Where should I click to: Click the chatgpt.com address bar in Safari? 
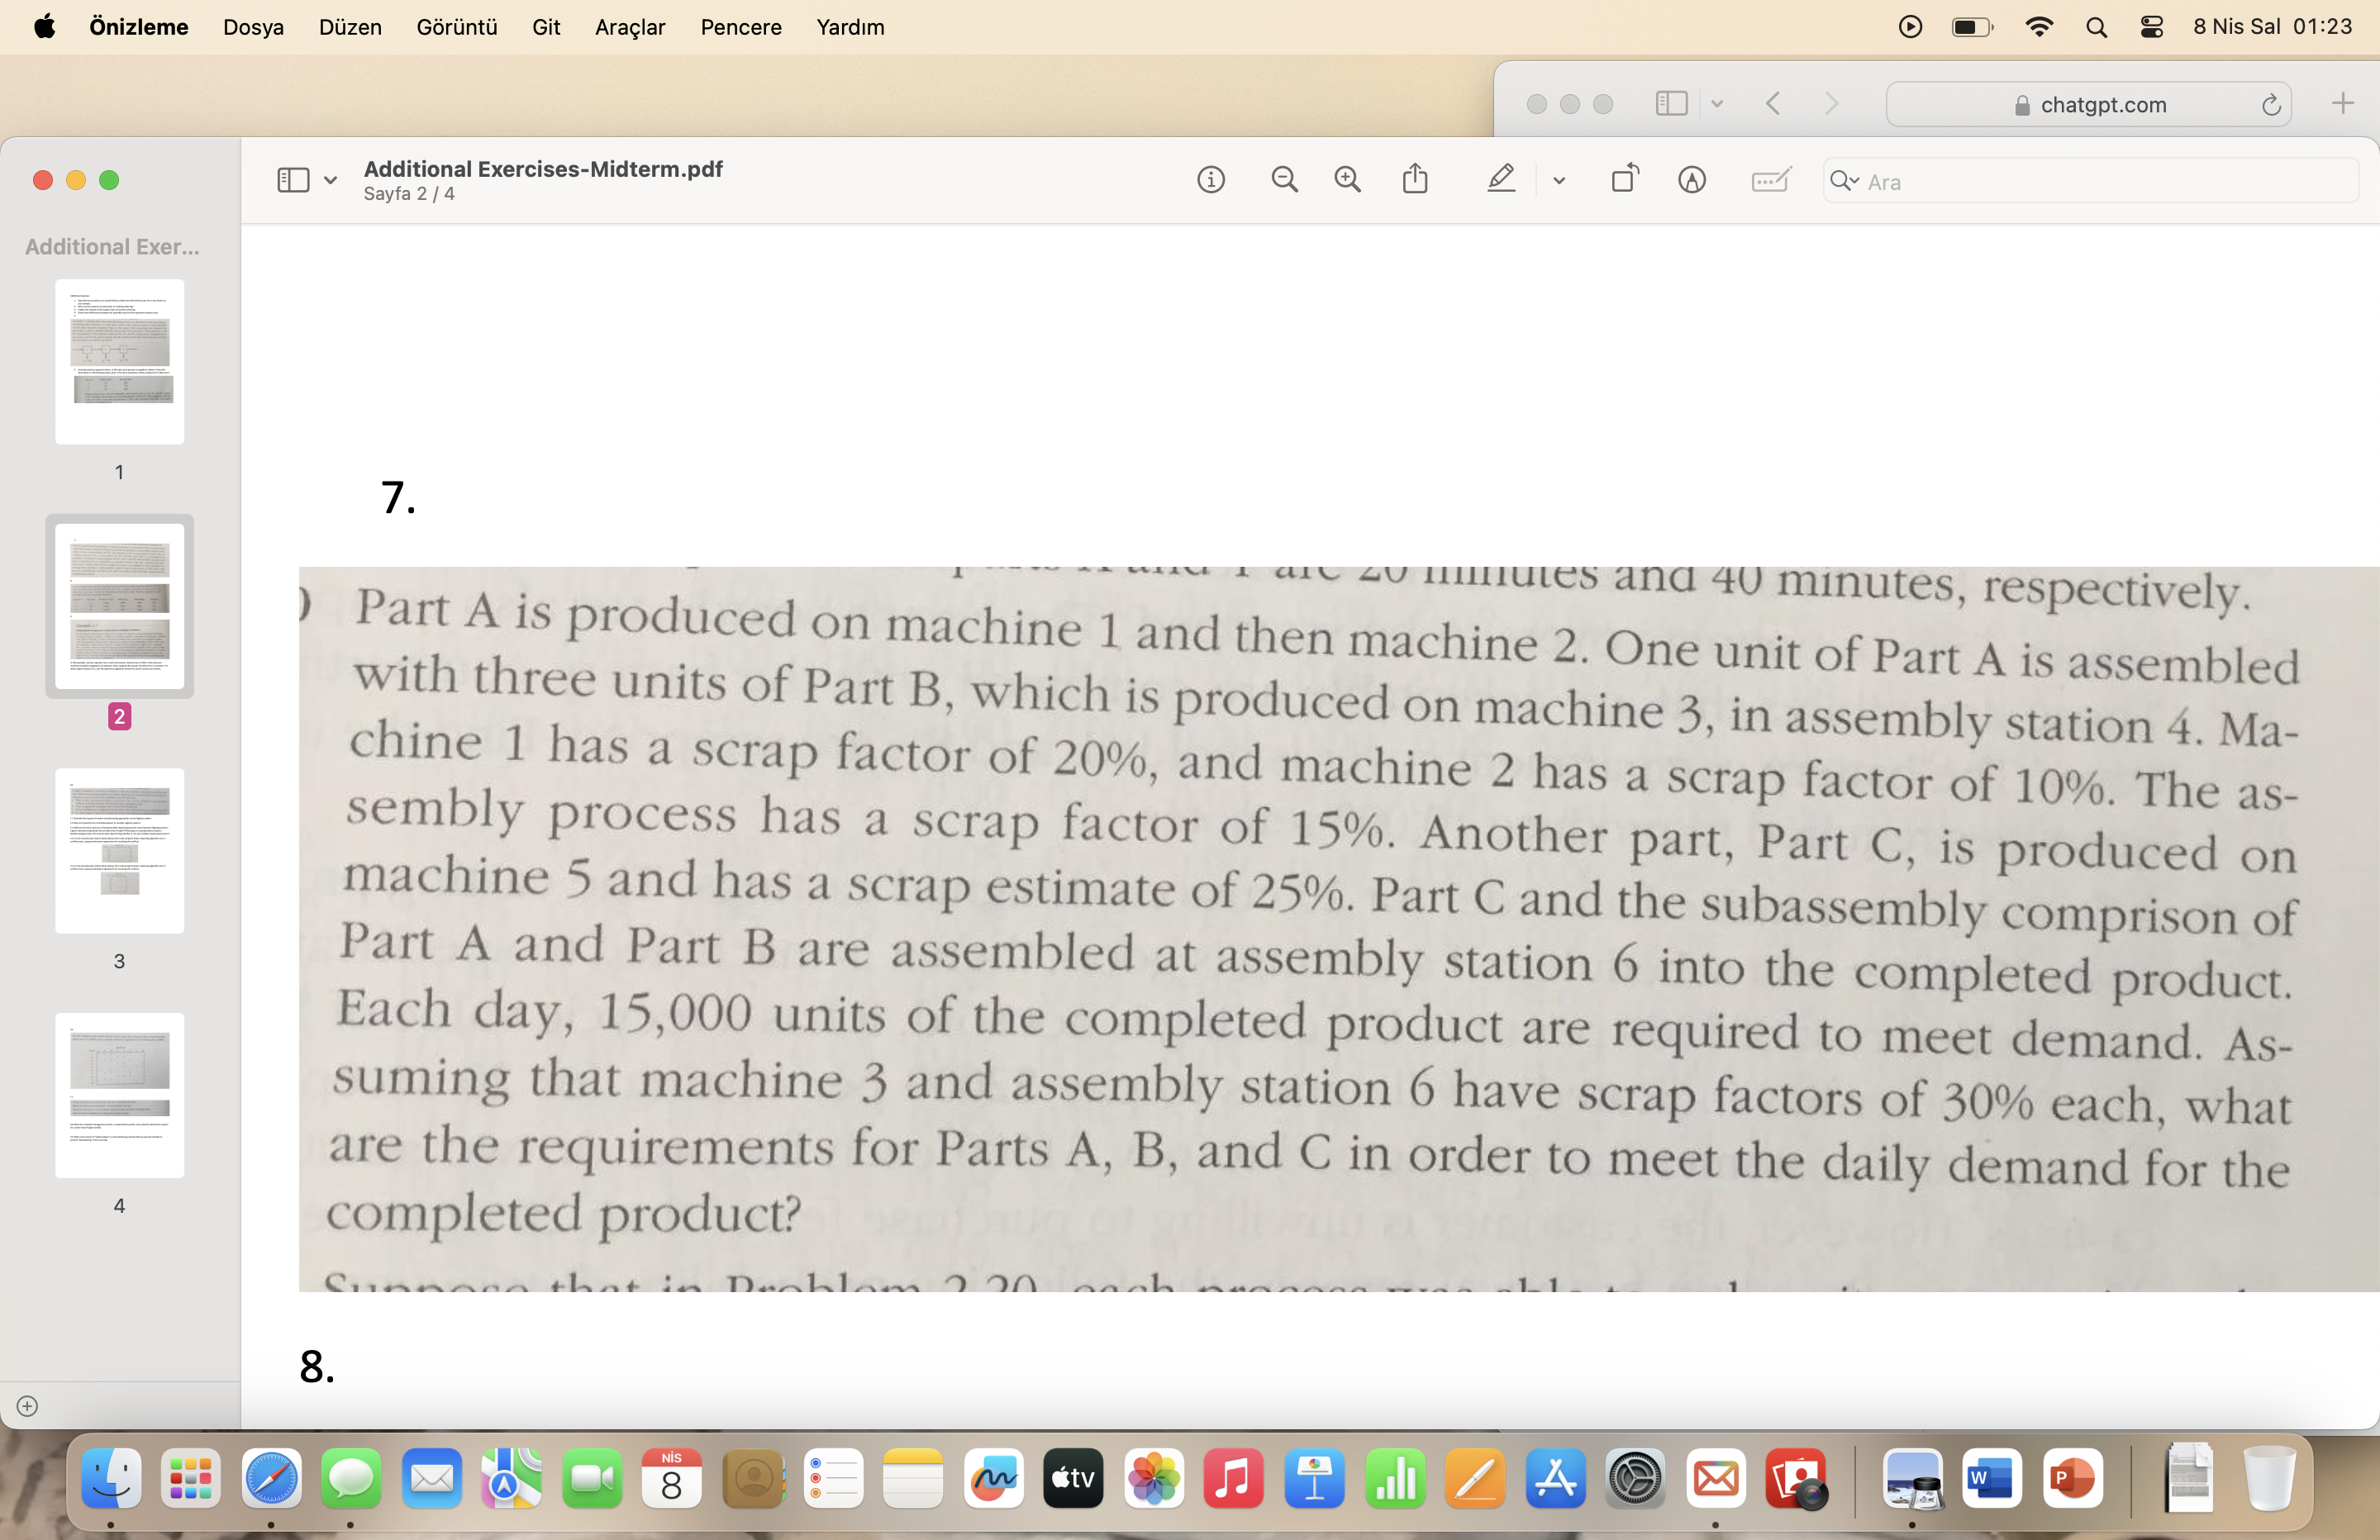click(x=2088, y=104)
